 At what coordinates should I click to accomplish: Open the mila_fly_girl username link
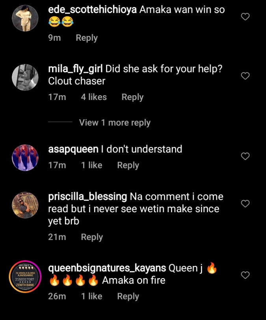point(75,69)
